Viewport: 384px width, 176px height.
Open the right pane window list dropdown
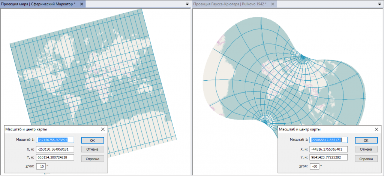tap(380, 3)
